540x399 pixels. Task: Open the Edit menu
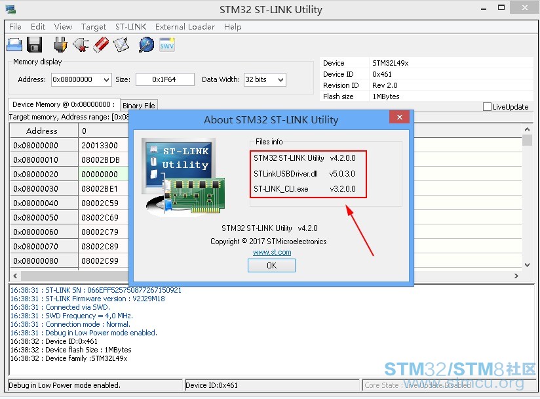click(38, 26)
